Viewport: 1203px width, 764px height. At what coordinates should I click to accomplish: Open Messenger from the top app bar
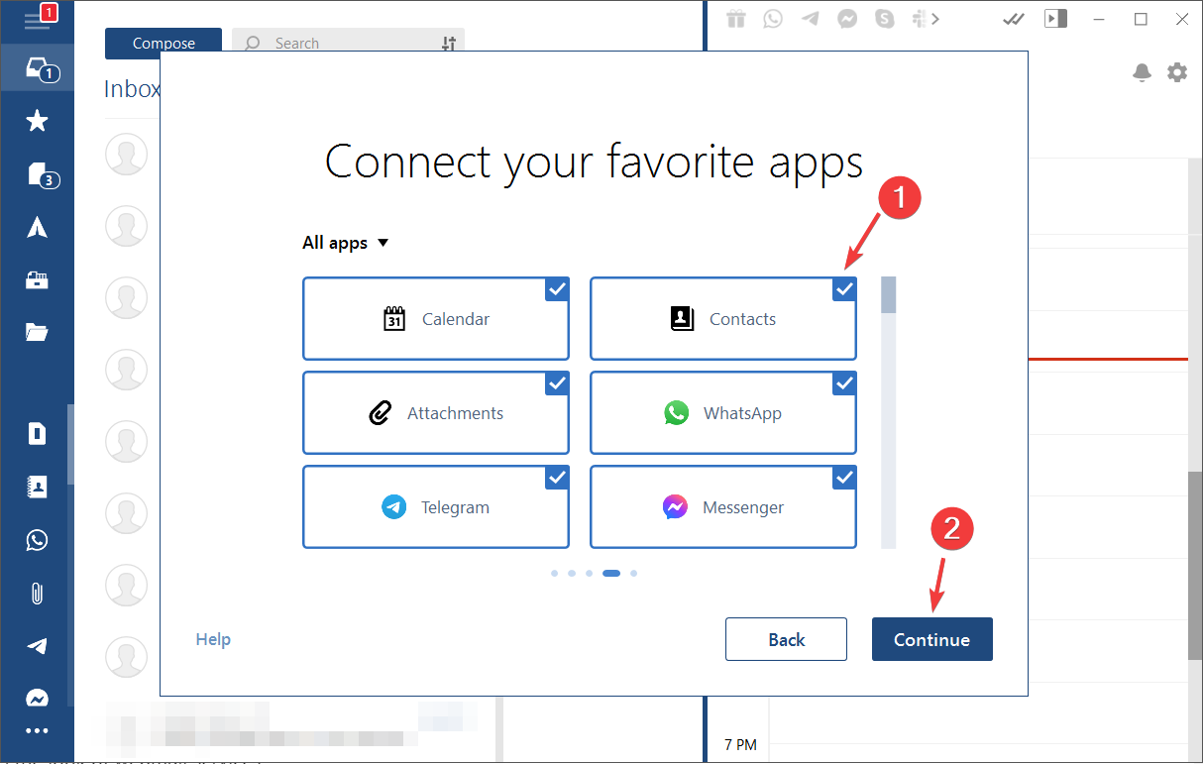[x=847, y=18]
